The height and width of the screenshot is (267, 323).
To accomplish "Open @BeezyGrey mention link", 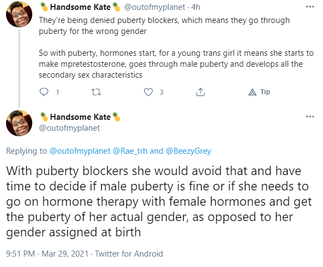I will coord(189,151).
